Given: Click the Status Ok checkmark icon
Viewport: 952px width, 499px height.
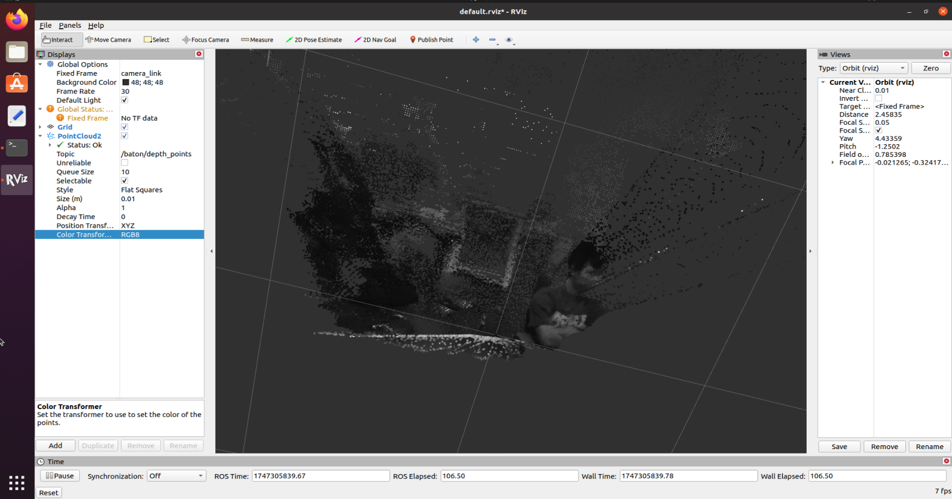Looking at the screenshot, I should (x=60, y=145).
